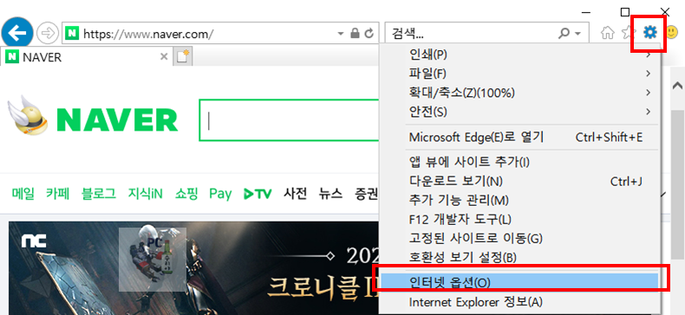Open the 블로그 link
This screenshot has width=685, height=315.
tap(99, 193)
